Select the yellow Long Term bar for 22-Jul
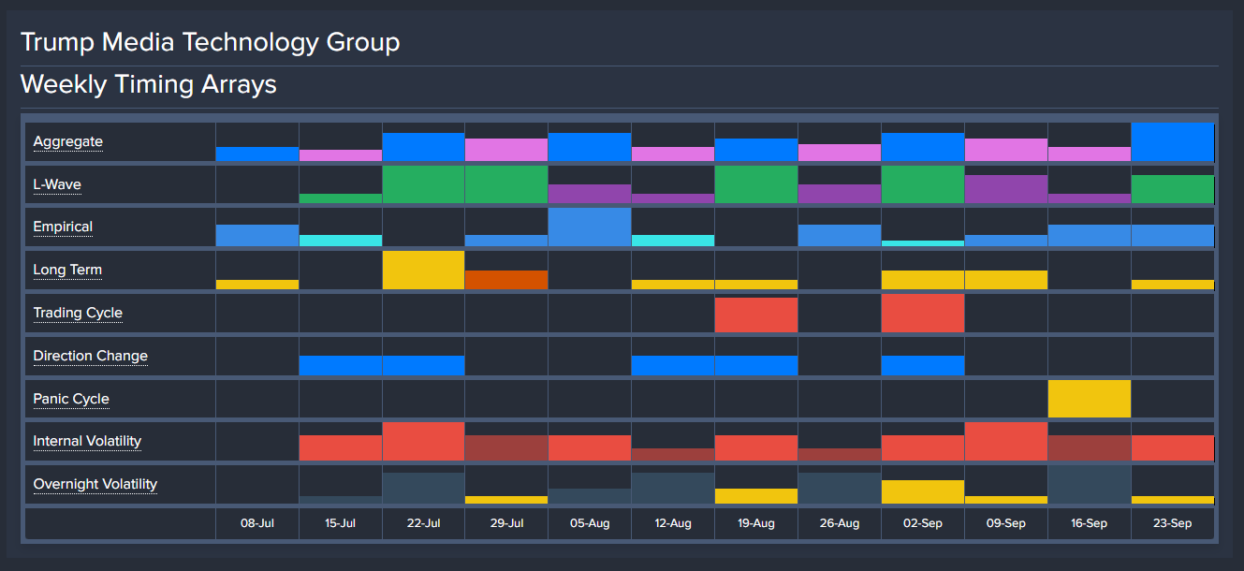This screenshot has height=571, width=1244. point(424,271)
